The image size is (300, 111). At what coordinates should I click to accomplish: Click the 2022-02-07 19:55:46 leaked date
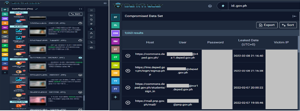pos(248,103)
